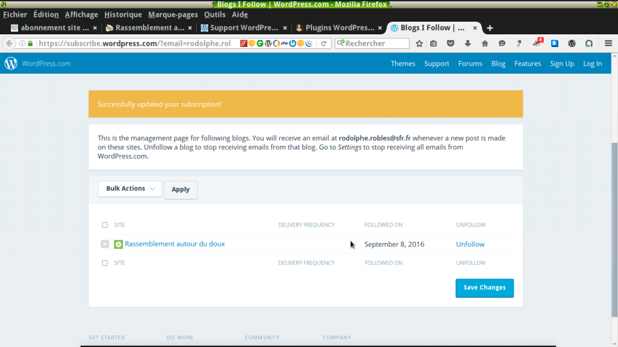Click the Apply button
The image size is (618, 347).
tap(180, 190)
